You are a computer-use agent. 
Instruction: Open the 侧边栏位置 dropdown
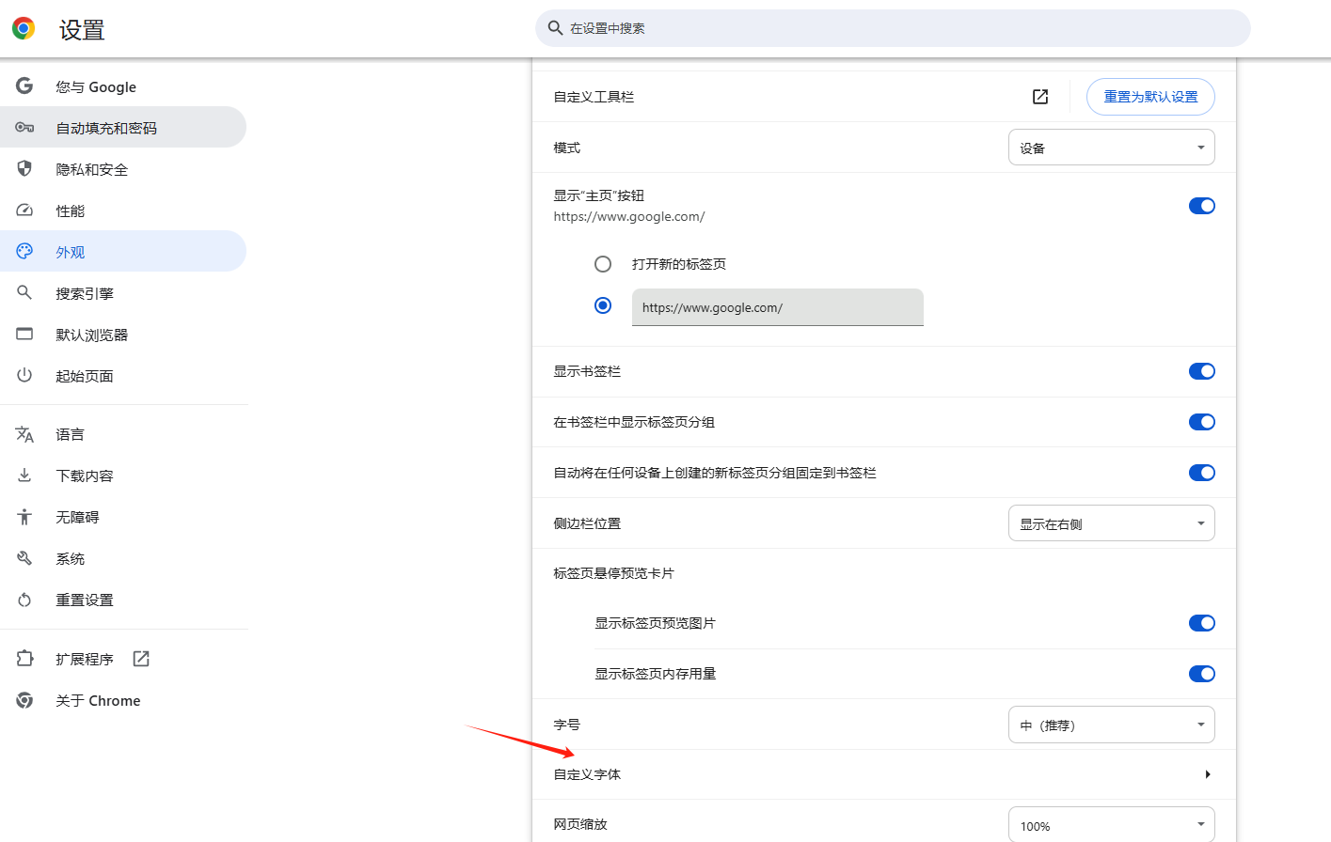pyautogui.click(x=1111, y=523)
